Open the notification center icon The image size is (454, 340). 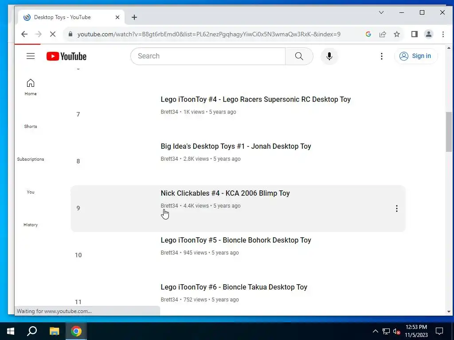coord(439,331)
